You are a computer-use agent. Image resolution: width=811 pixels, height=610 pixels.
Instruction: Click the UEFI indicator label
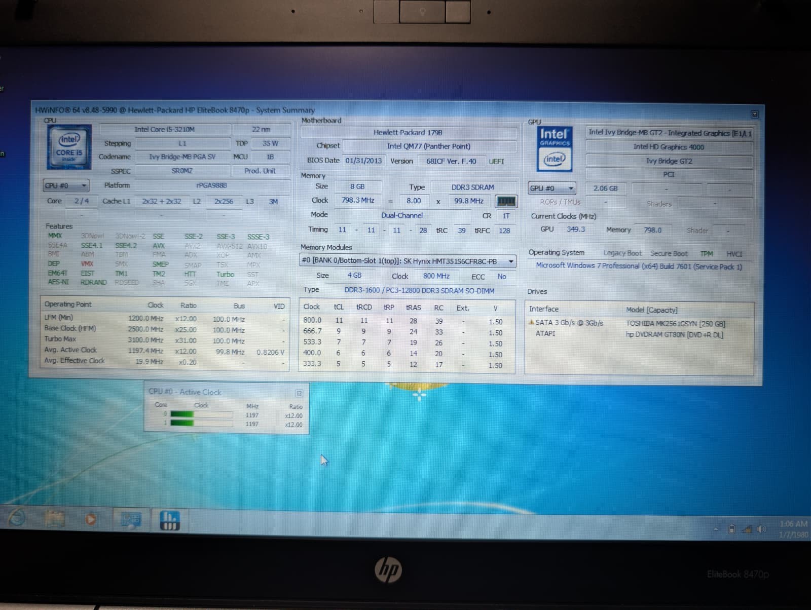[x=496, y=162]
